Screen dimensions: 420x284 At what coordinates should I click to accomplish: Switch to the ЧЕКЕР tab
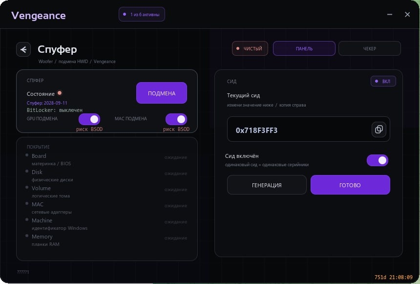[x=370, y=48]
